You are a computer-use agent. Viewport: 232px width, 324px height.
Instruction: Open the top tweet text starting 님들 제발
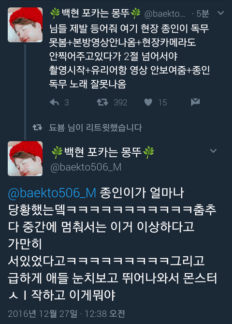pyautogui.click(x=130, y=56)
